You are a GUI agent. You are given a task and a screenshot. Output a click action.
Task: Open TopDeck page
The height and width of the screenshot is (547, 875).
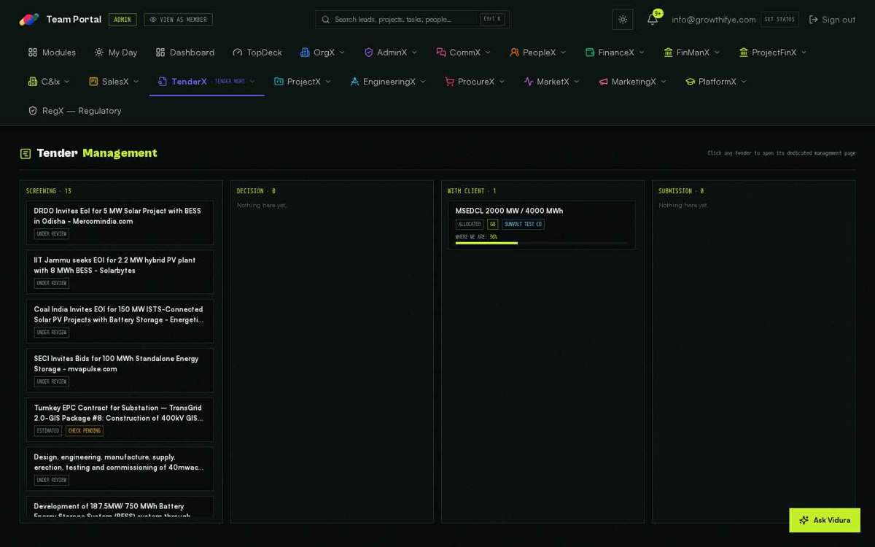(x=257, y=53)
